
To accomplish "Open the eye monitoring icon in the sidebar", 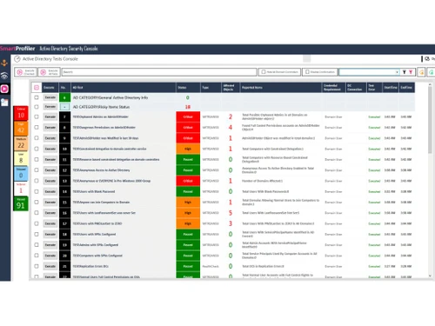I will click(4, 76).
